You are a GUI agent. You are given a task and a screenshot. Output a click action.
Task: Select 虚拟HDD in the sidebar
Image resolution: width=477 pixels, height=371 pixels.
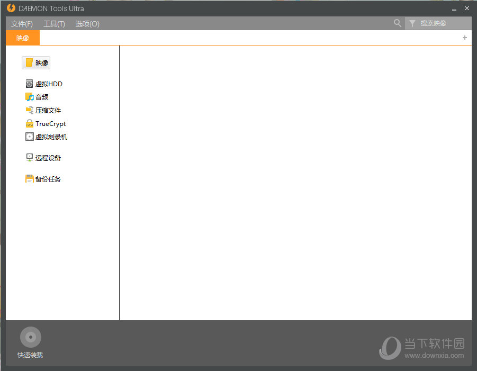(49, 84)
